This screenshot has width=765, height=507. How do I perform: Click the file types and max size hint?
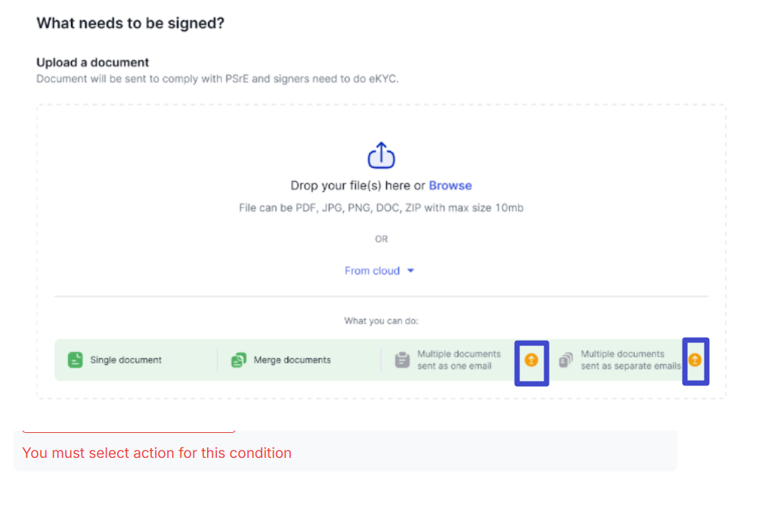coord(381,207)
